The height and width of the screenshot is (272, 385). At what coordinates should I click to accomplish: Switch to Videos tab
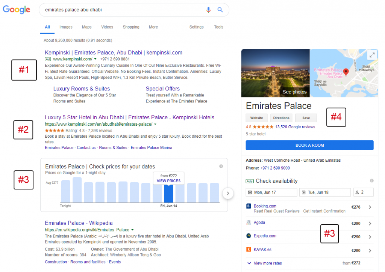(x=107, y=27)
